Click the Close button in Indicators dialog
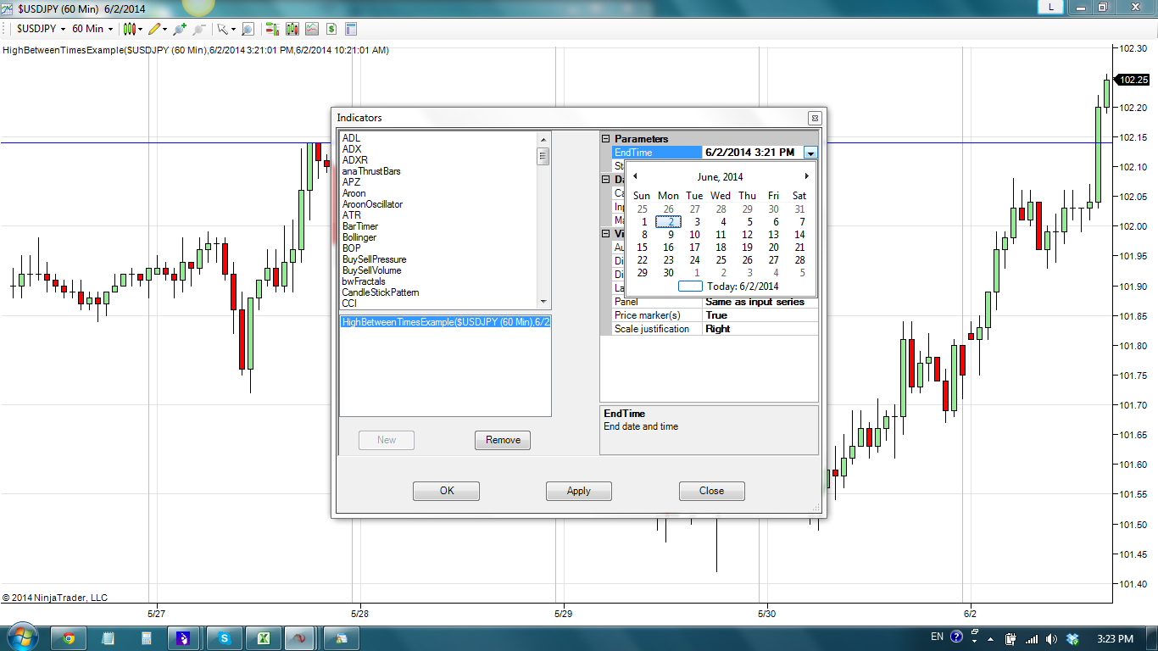 712,491
